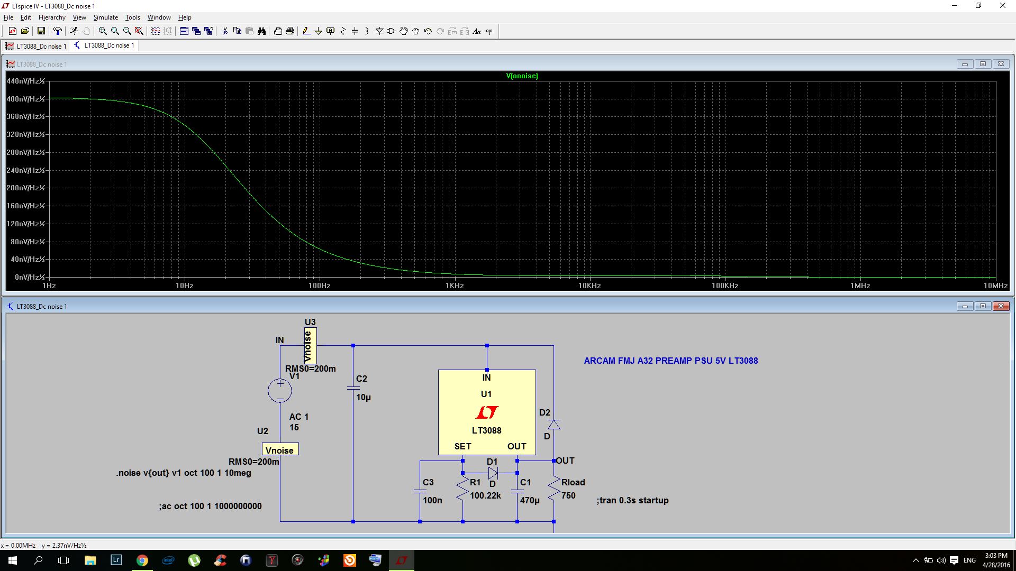This screenshot has width=1016, height=571.
Task: Select the Ground symbol tool
Action: (319, 31)
